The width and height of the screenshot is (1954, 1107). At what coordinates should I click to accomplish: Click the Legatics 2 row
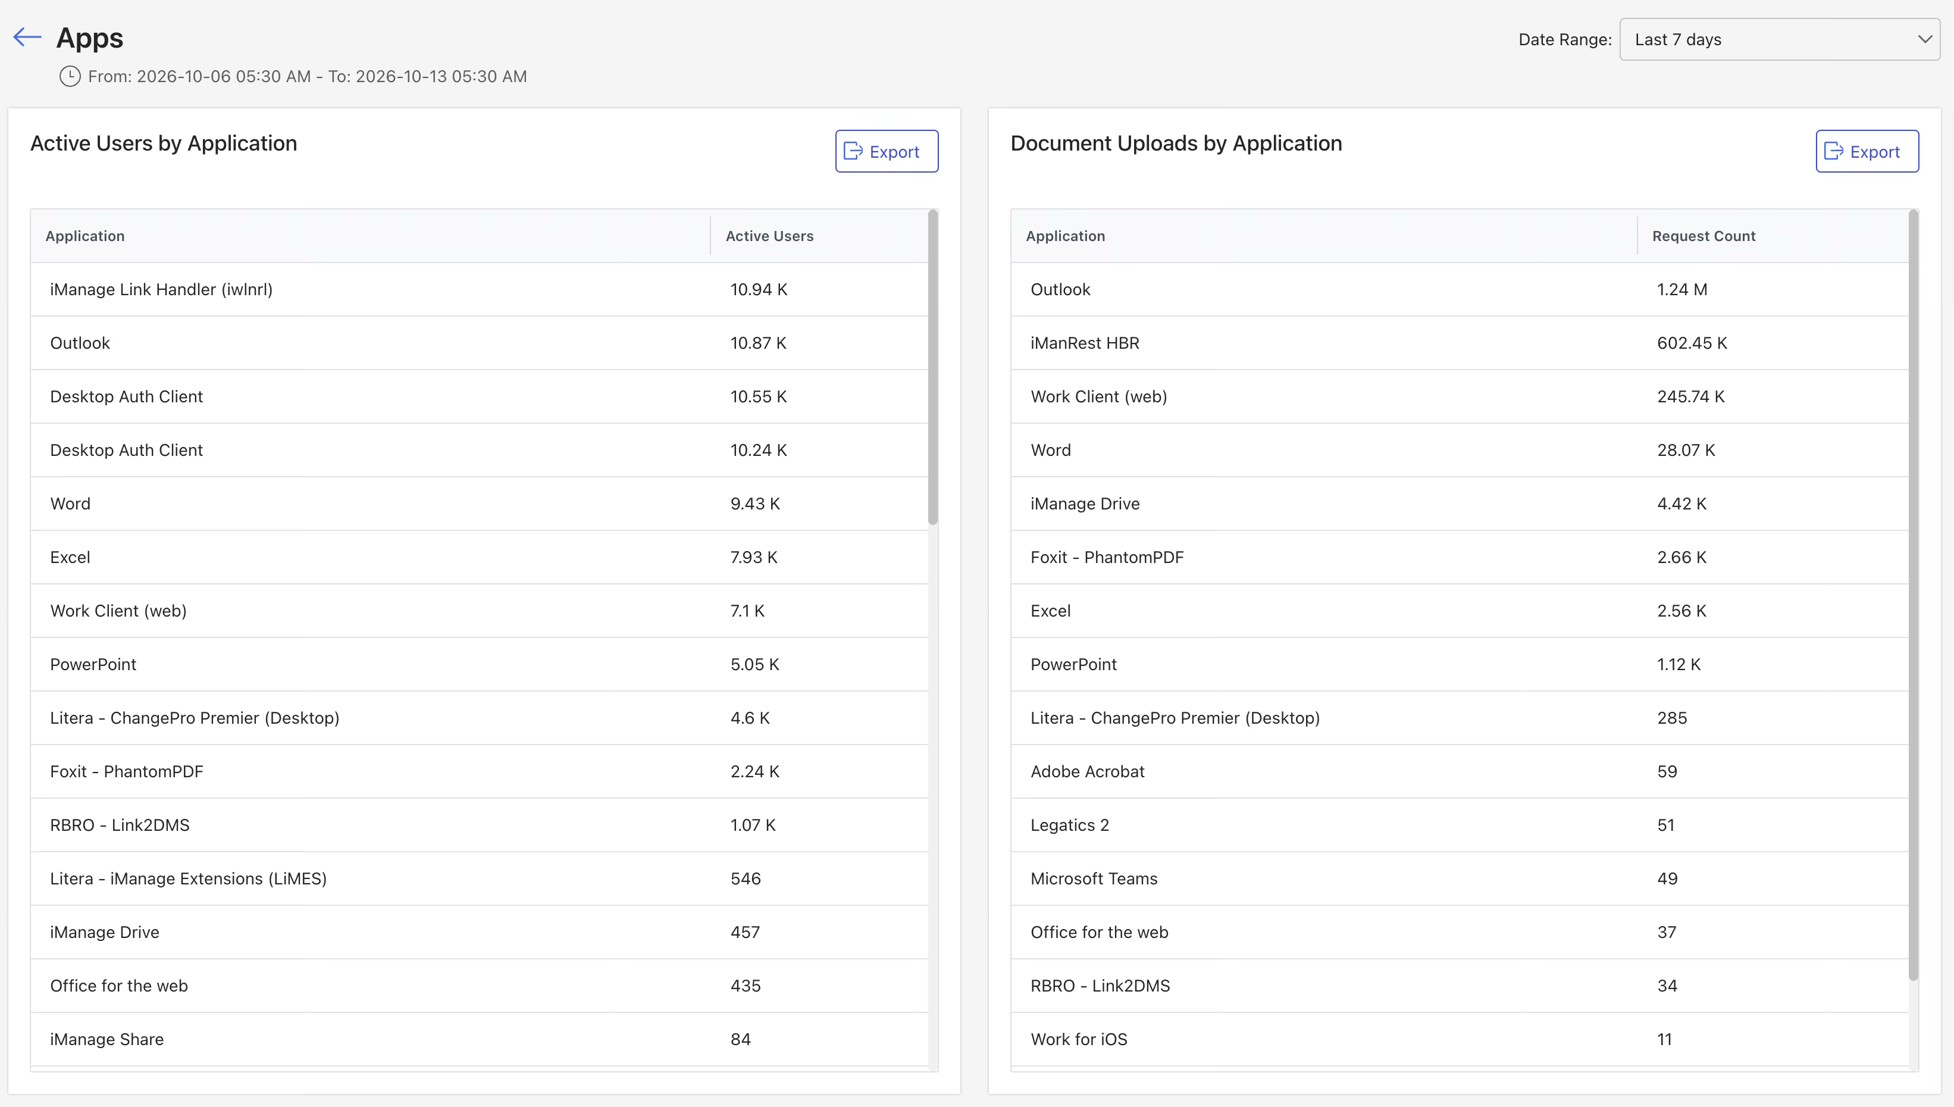pos(1459,825)
